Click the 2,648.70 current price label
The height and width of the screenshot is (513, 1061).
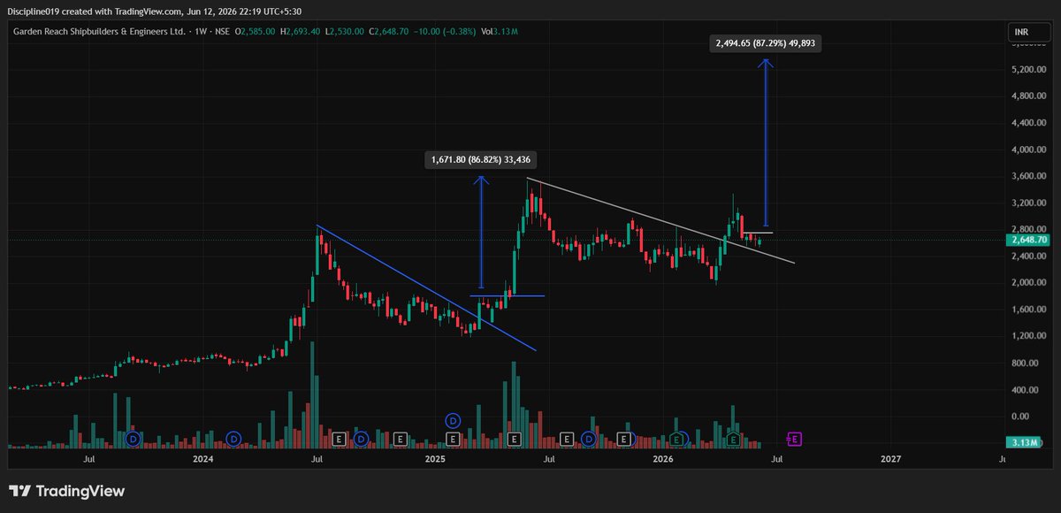click(x=1028, y=240)
